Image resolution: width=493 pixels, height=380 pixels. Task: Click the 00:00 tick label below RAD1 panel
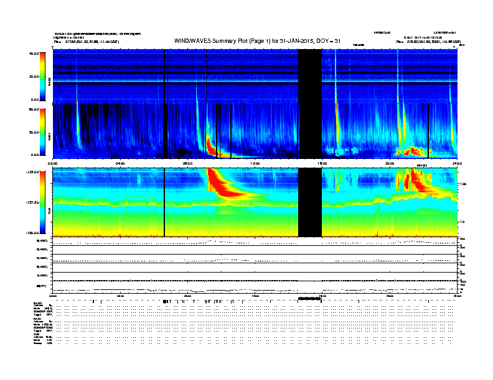(x=52, y=163)
